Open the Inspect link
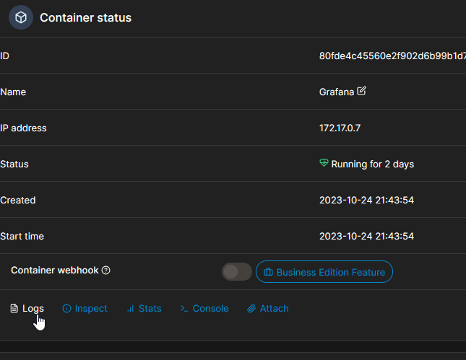 coord(85,308)
